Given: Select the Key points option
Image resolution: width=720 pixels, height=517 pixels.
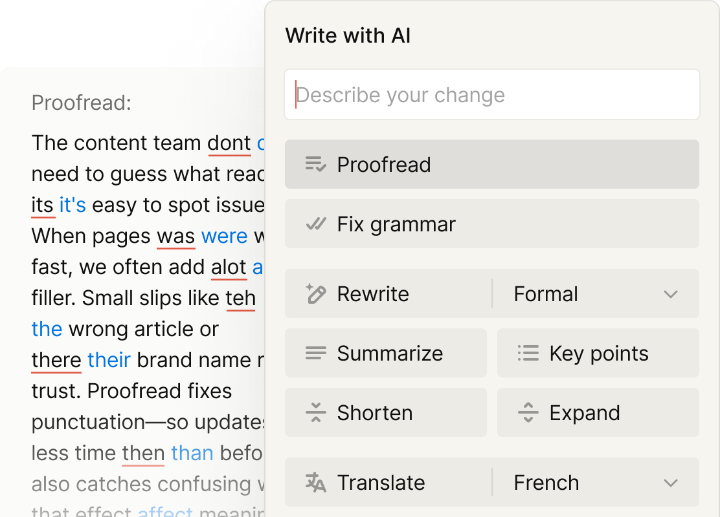Looking at the screenshot, I should click(598, 353).
